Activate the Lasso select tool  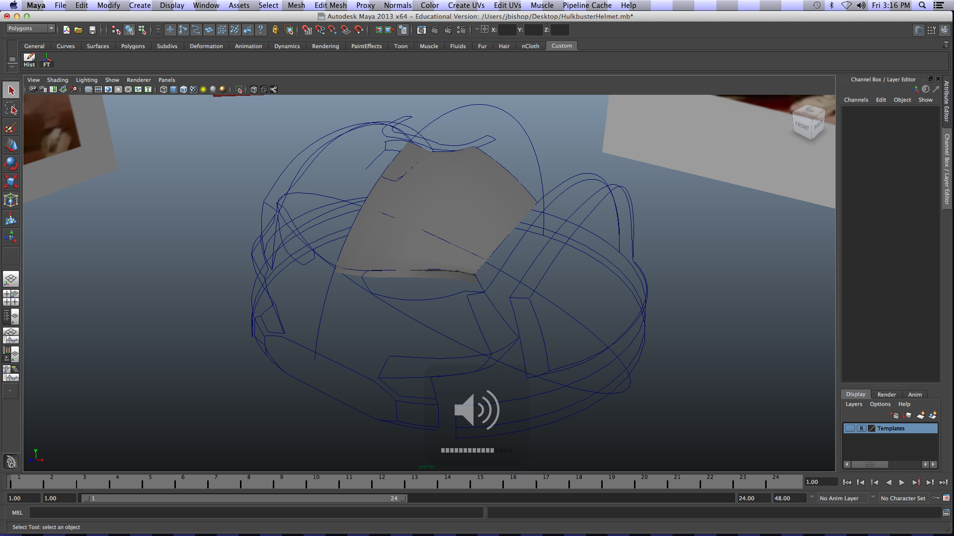click(x=11, y=109)
